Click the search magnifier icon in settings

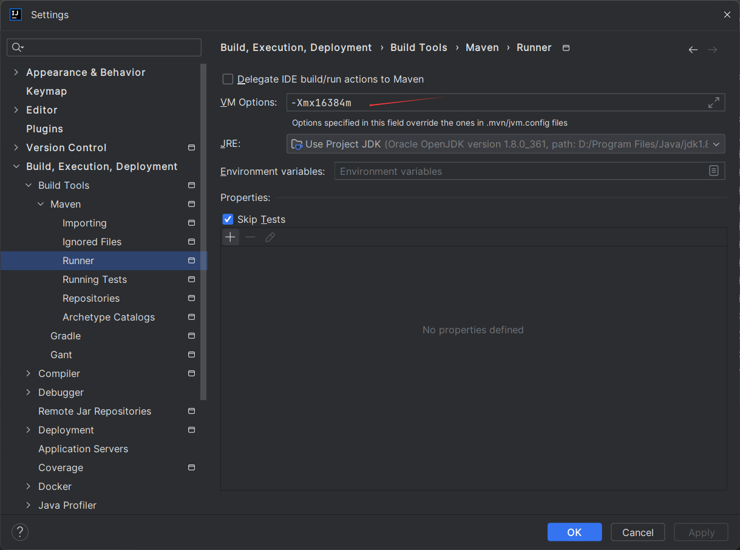point(17,47)
